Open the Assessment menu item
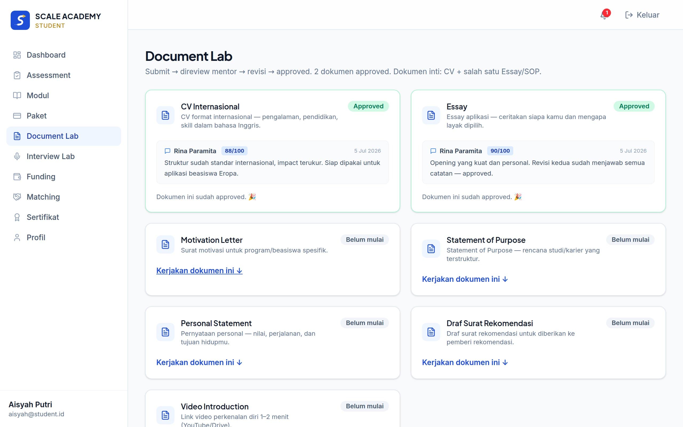Viewport: 683px width, 427px height. [x=64, y=75]
